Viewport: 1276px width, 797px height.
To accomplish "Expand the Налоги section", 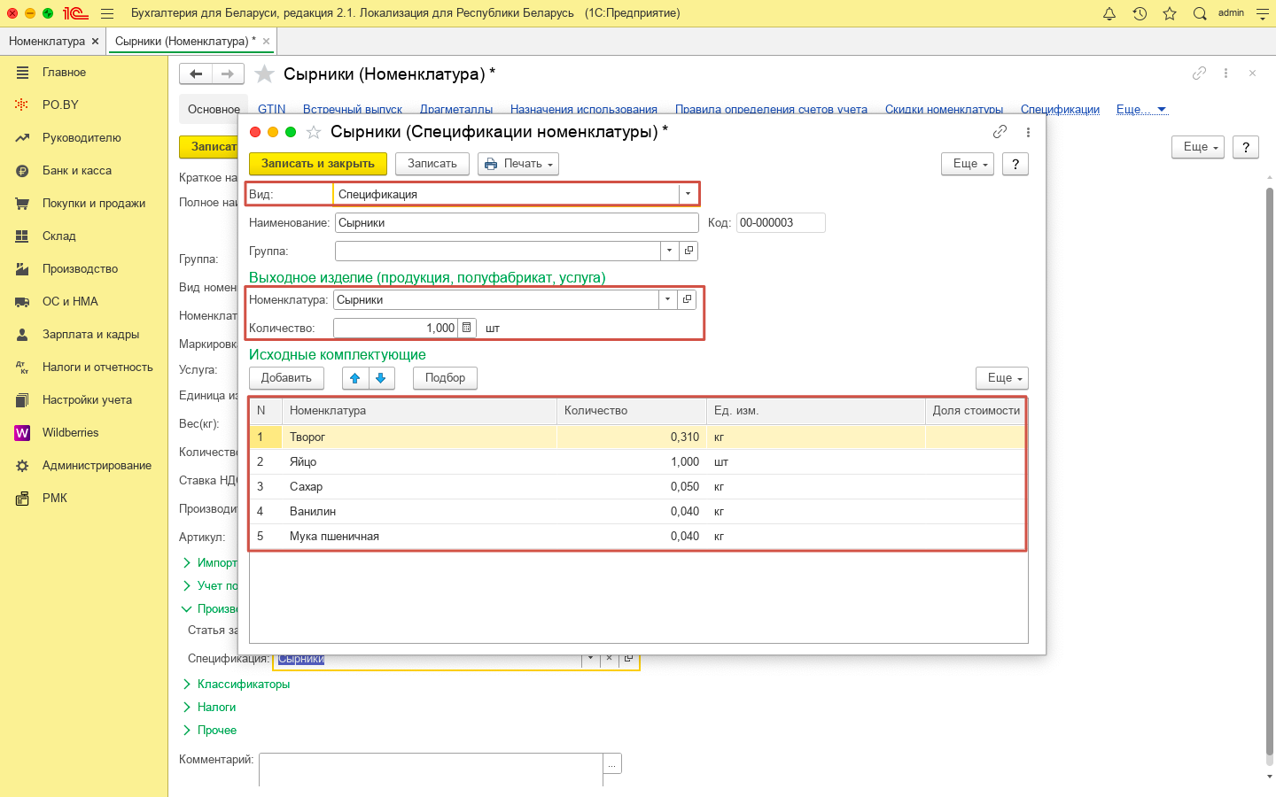I will (216, 707).
